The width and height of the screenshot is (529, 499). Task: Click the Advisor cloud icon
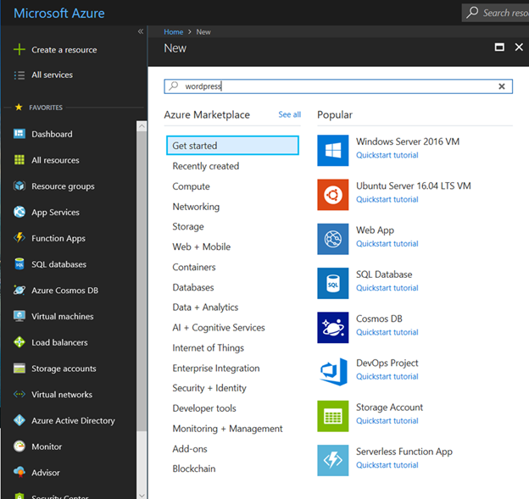(19, 472)
